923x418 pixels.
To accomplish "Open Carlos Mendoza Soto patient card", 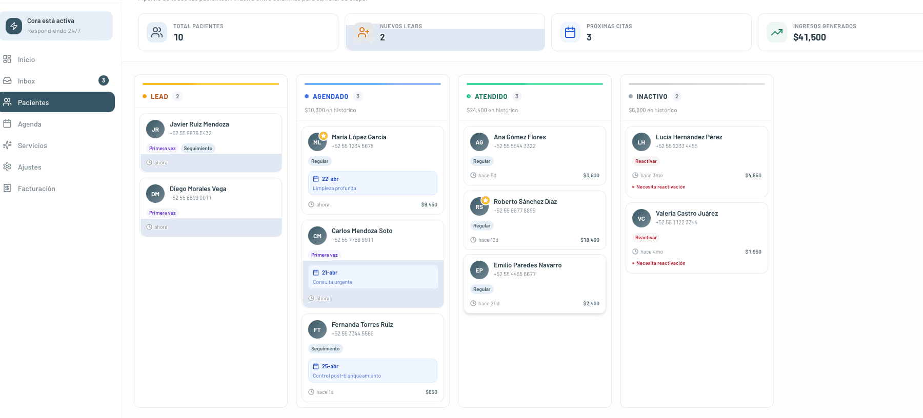I will pos(373,264).
